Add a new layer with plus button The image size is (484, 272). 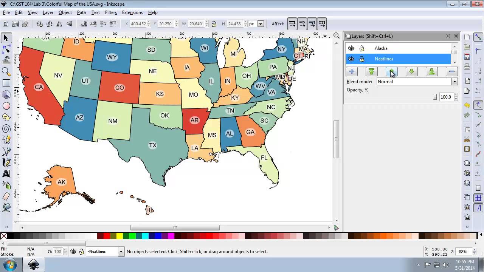tap(352, 71)
